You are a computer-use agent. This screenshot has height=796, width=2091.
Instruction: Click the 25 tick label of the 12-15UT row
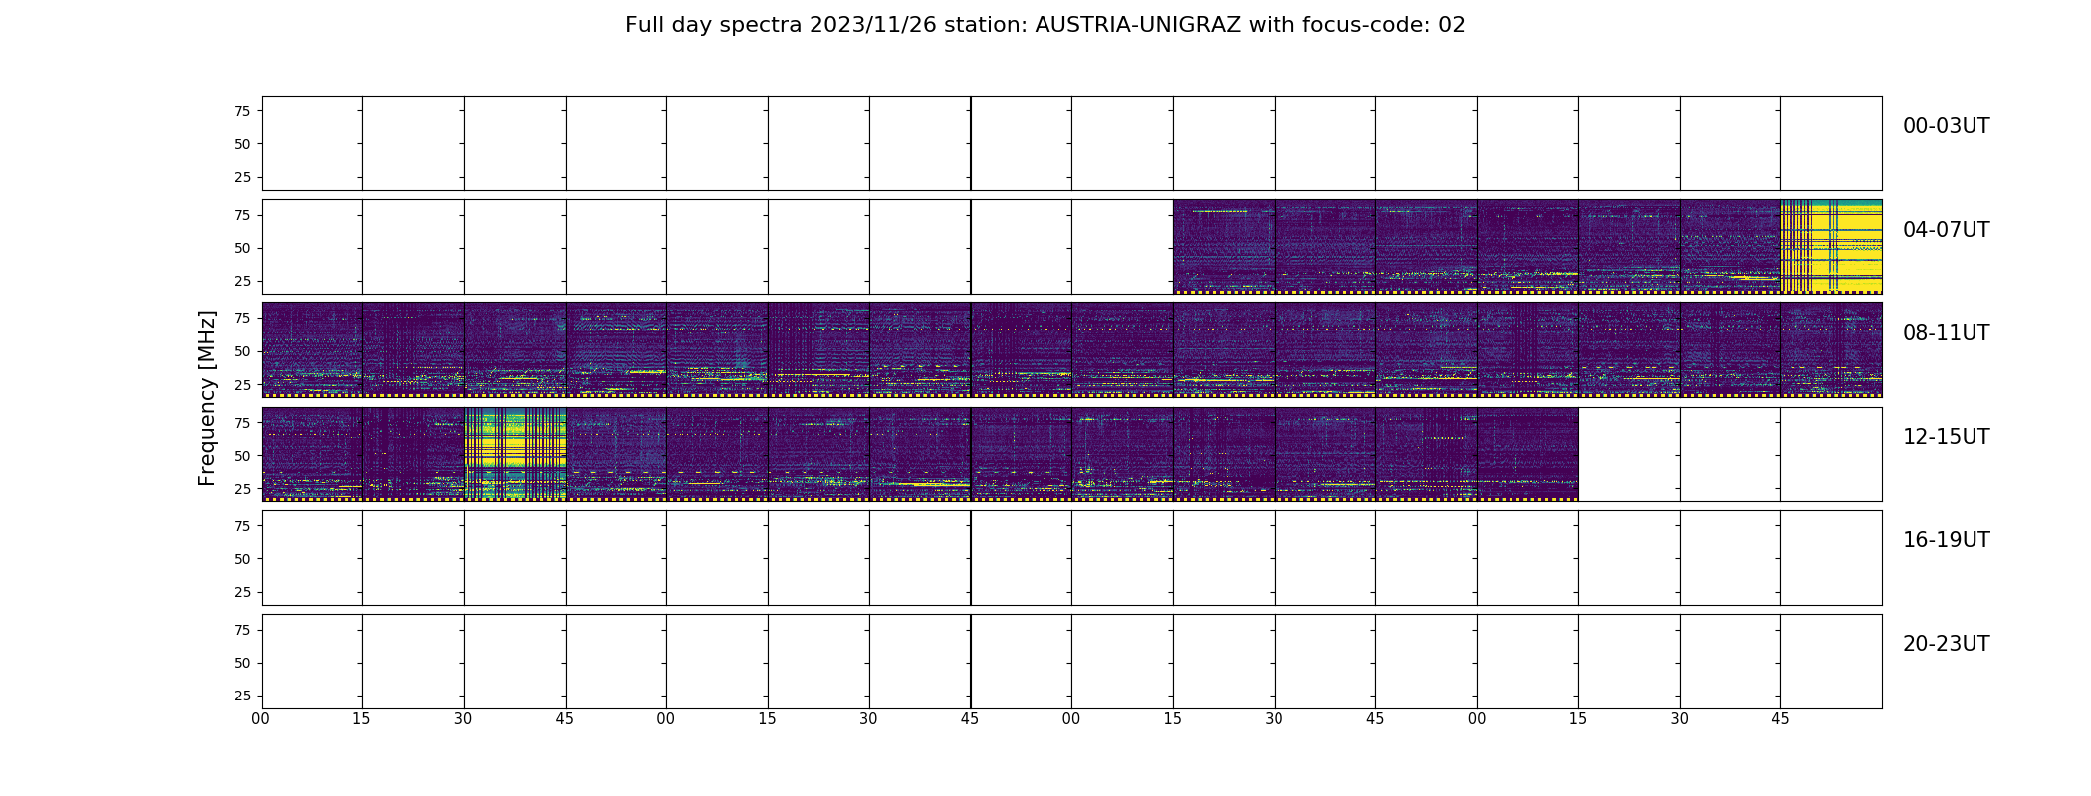click(242, 489)
